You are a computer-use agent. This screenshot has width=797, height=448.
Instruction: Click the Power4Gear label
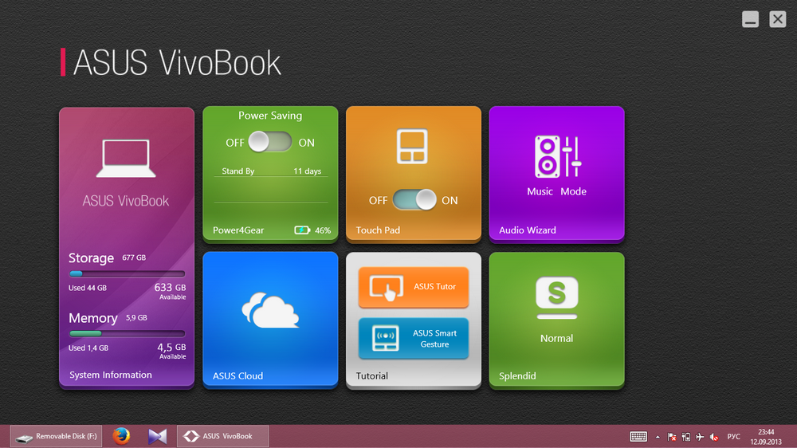(238, 230)
